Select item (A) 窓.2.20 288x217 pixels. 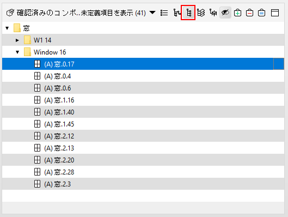click(x=143, y=160)
